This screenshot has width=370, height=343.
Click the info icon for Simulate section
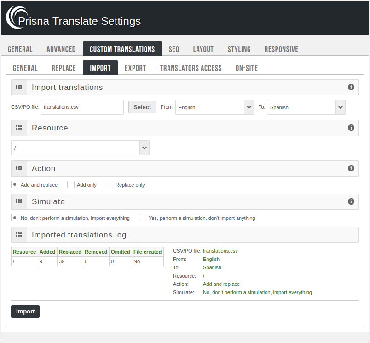pyautogui.click(x=351, y=201)
